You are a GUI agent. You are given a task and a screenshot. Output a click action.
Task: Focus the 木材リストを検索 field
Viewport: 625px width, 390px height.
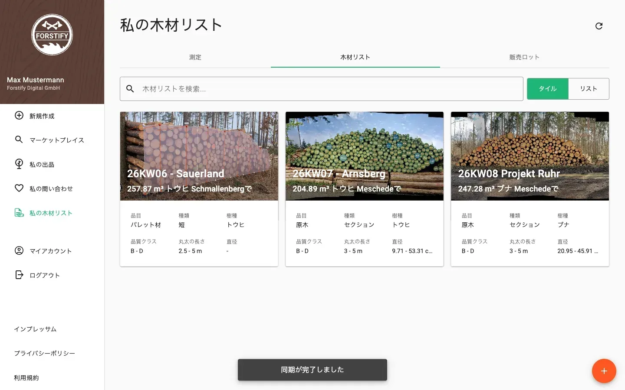pyautogui.click(x=321, y=89)
